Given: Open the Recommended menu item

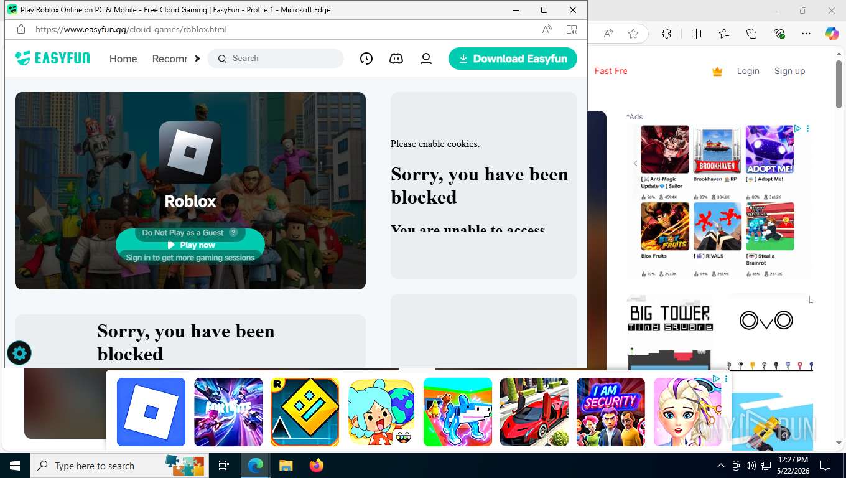Looking at the screenshot, I should pos(170,59).
